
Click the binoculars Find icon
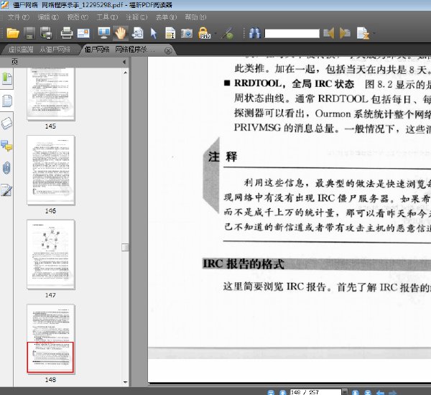[255, 33]
